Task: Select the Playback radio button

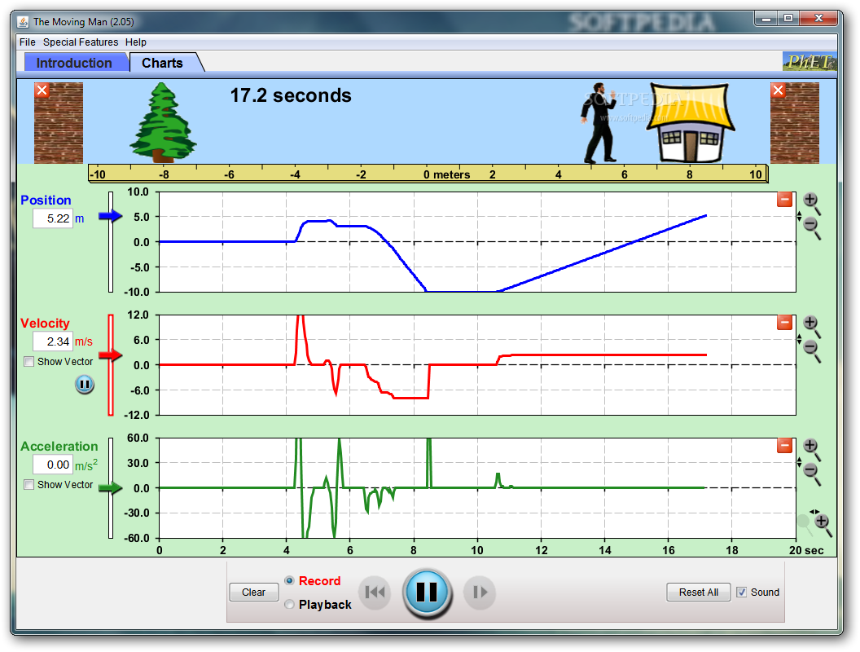Action: pos(290,604)
